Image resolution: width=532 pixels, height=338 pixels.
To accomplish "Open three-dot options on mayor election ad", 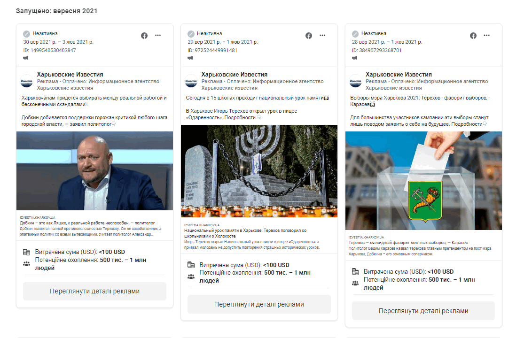I will (x=487, y=36).
